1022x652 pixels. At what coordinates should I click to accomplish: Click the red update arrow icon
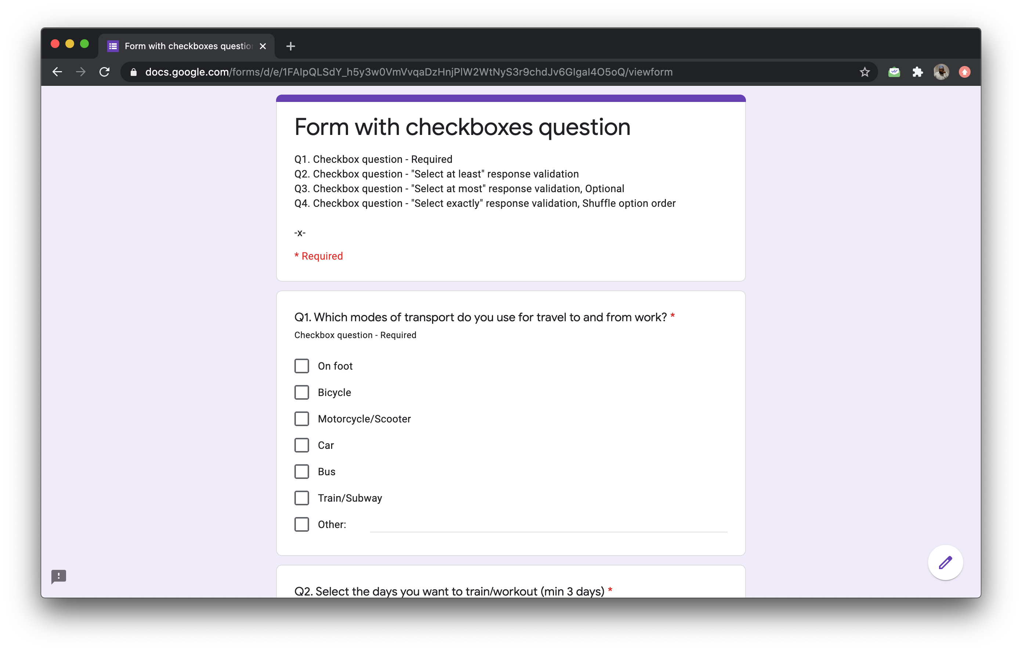pos(964,72)
